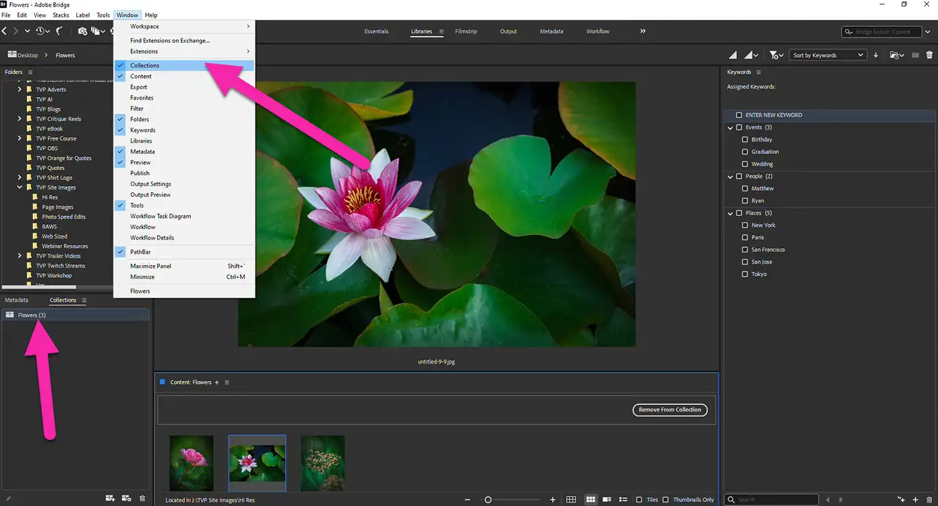This screenshot has width=938, height=506.
Task: Select Output Settings in Window menu
Action: pos(184,184)
